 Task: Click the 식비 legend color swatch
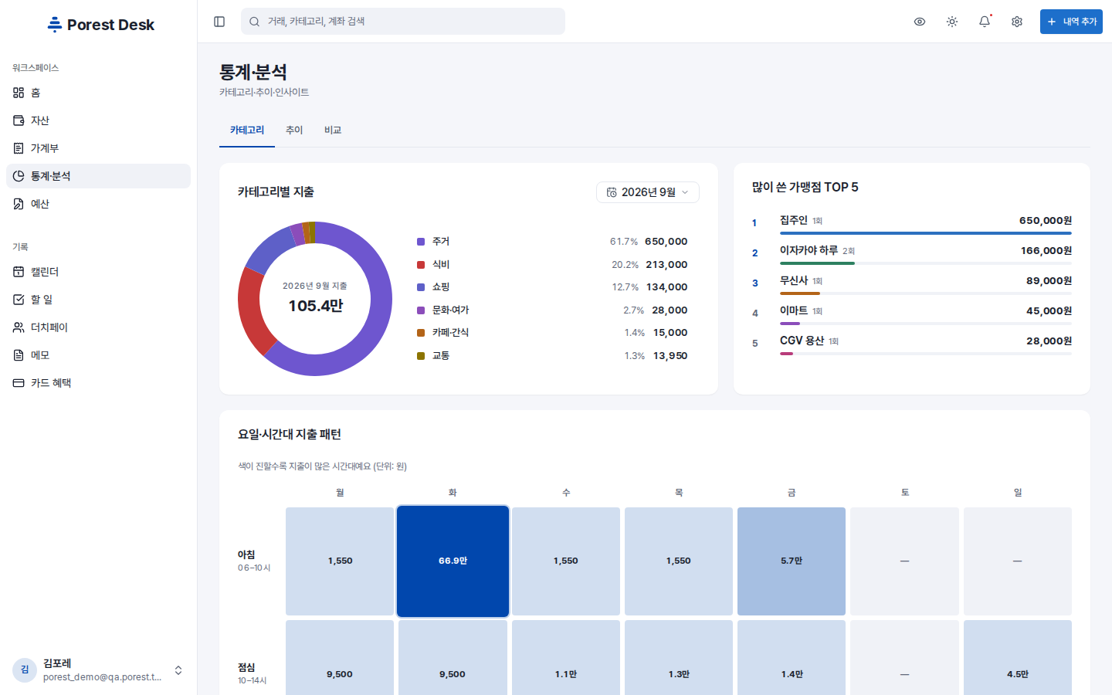click(x=421, y=265)
